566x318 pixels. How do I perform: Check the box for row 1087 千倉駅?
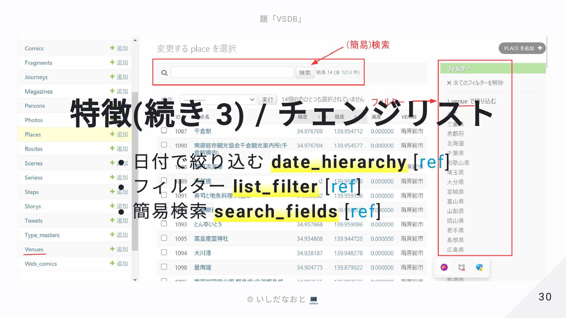click(x=164, y=131)
